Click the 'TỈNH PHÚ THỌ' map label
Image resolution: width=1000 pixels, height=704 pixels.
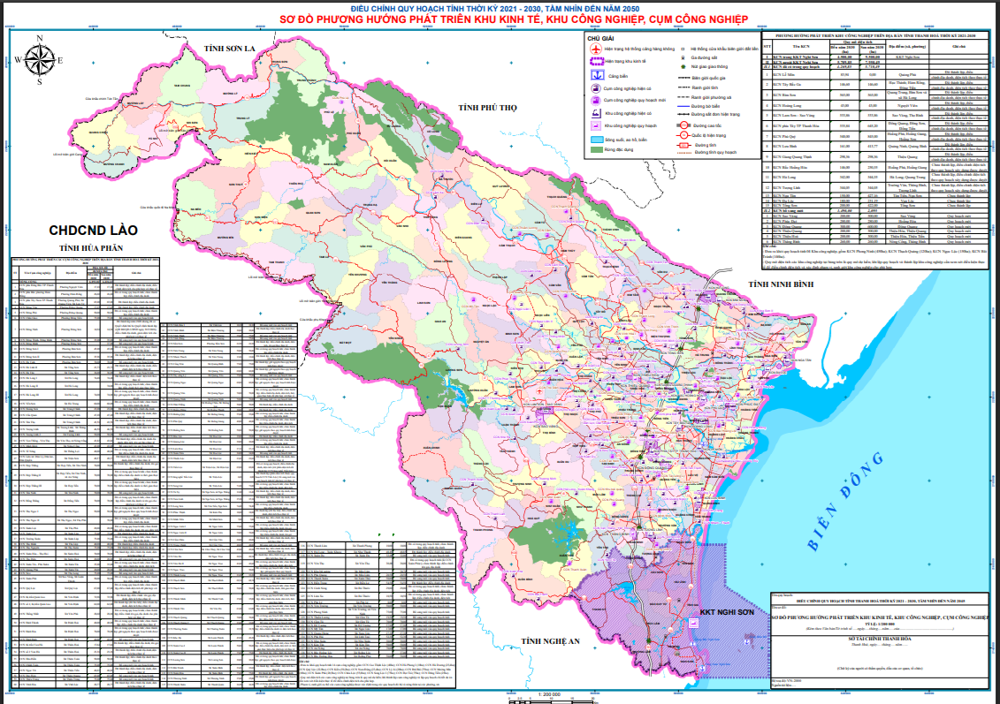click(x=487, y=108)
